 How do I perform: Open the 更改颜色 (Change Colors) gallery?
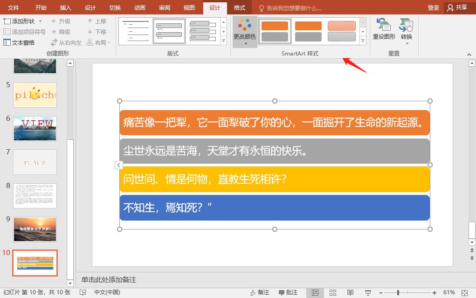(244, 31)
